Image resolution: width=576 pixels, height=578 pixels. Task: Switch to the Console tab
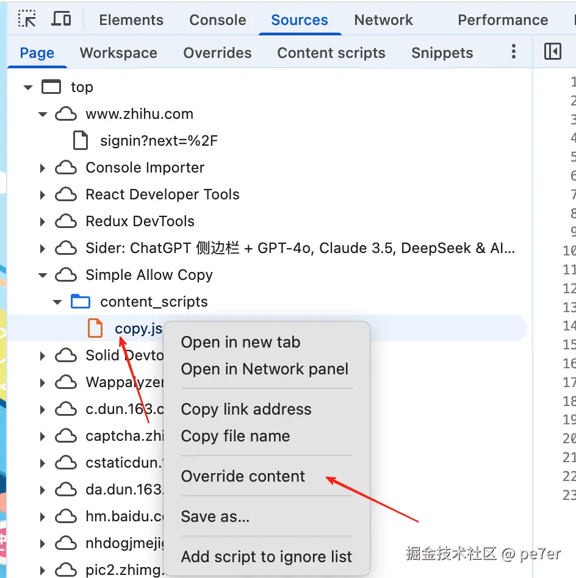[x=218, y=20]
